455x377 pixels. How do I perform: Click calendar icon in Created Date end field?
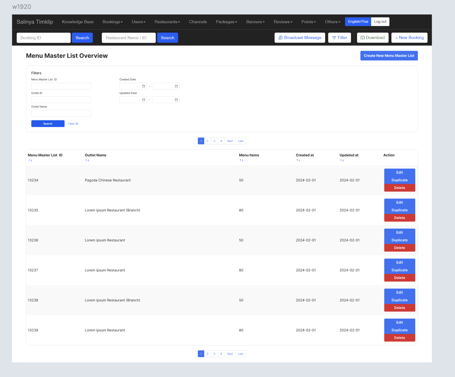(176, 86)
